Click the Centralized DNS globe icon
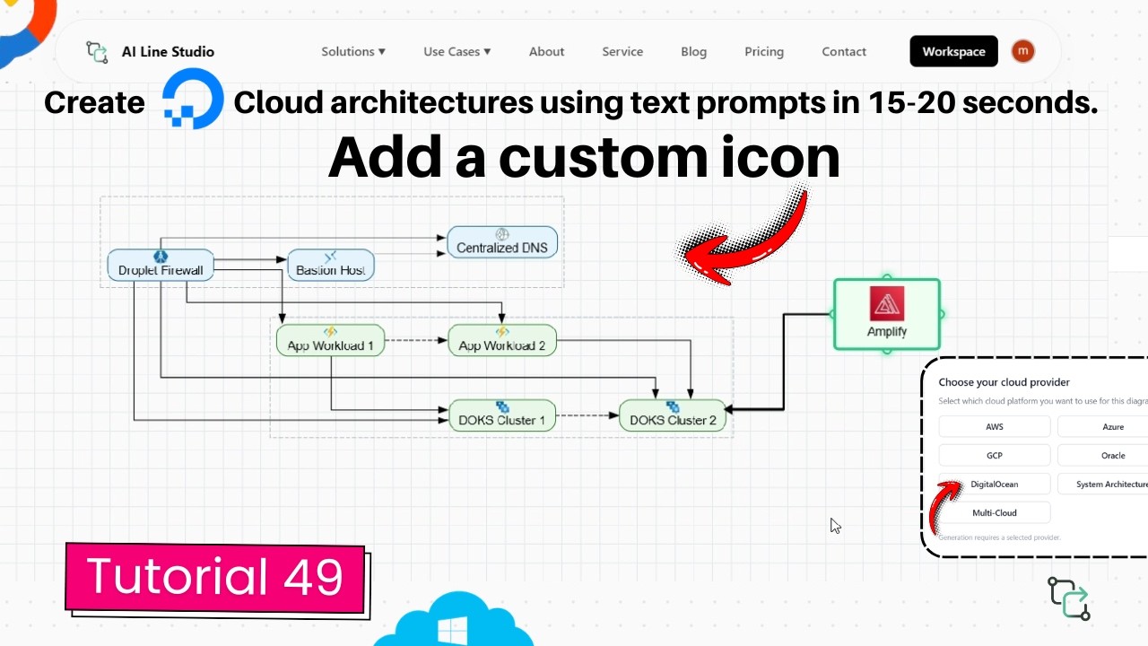This screenshot has width=1148, height=646. pyautogui.click(x=502, y=235)
